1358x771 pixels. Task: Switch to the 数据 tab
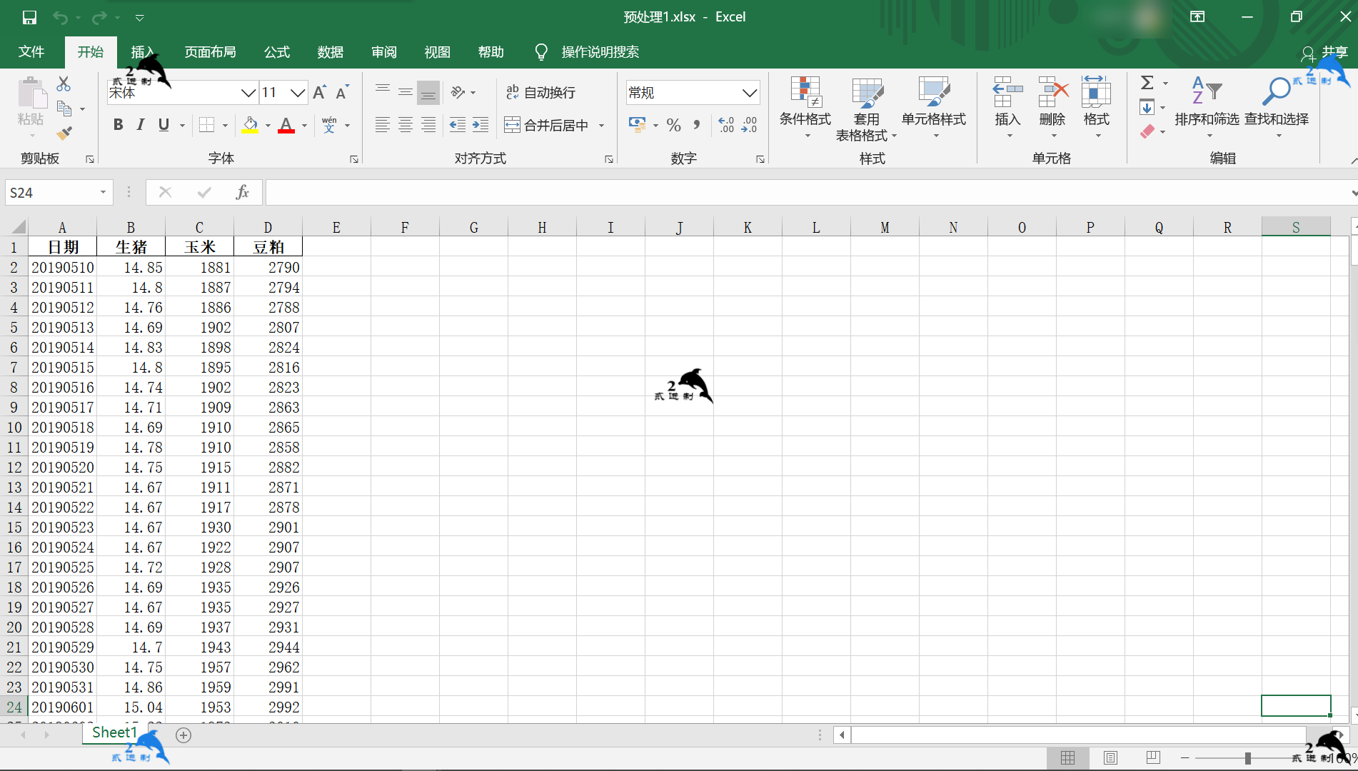[331, 52]
